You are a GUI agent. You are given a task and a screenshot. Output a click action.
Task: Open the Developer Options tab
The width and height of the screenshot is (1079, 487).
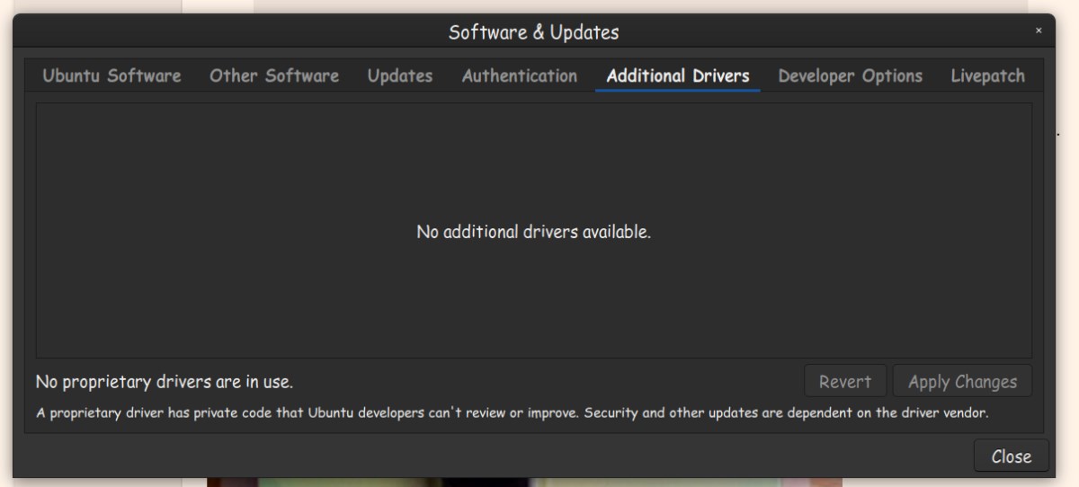(x=850, y=76)
